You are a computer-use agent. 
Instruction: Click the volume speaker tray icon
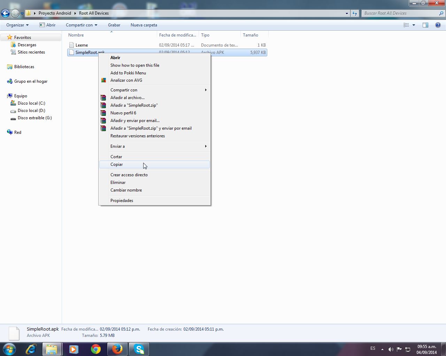[391, 349]
